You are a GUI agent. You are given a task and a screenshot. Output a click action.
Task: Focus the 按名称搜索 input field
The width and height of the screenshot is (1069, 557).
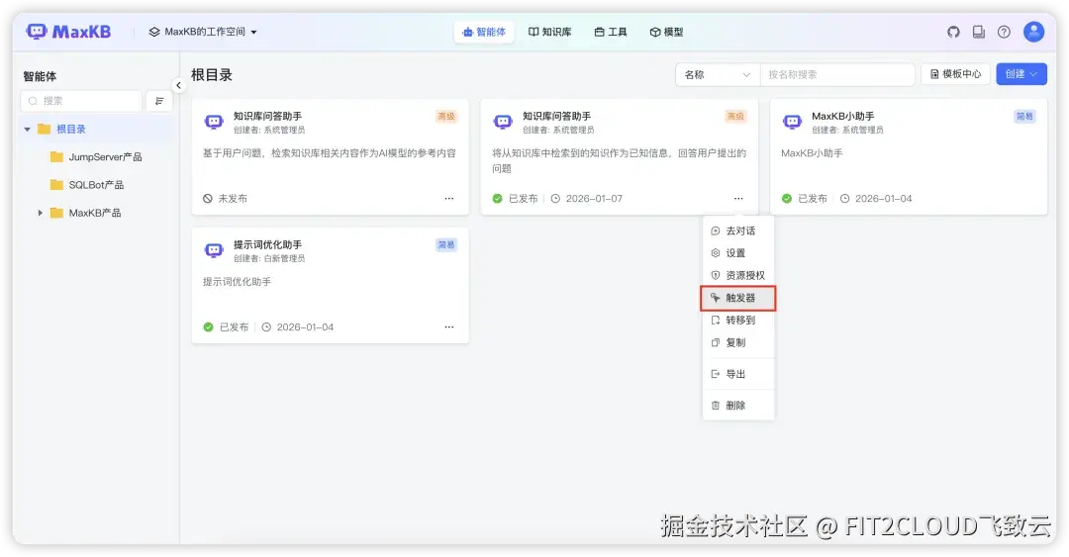click(836, 74)
